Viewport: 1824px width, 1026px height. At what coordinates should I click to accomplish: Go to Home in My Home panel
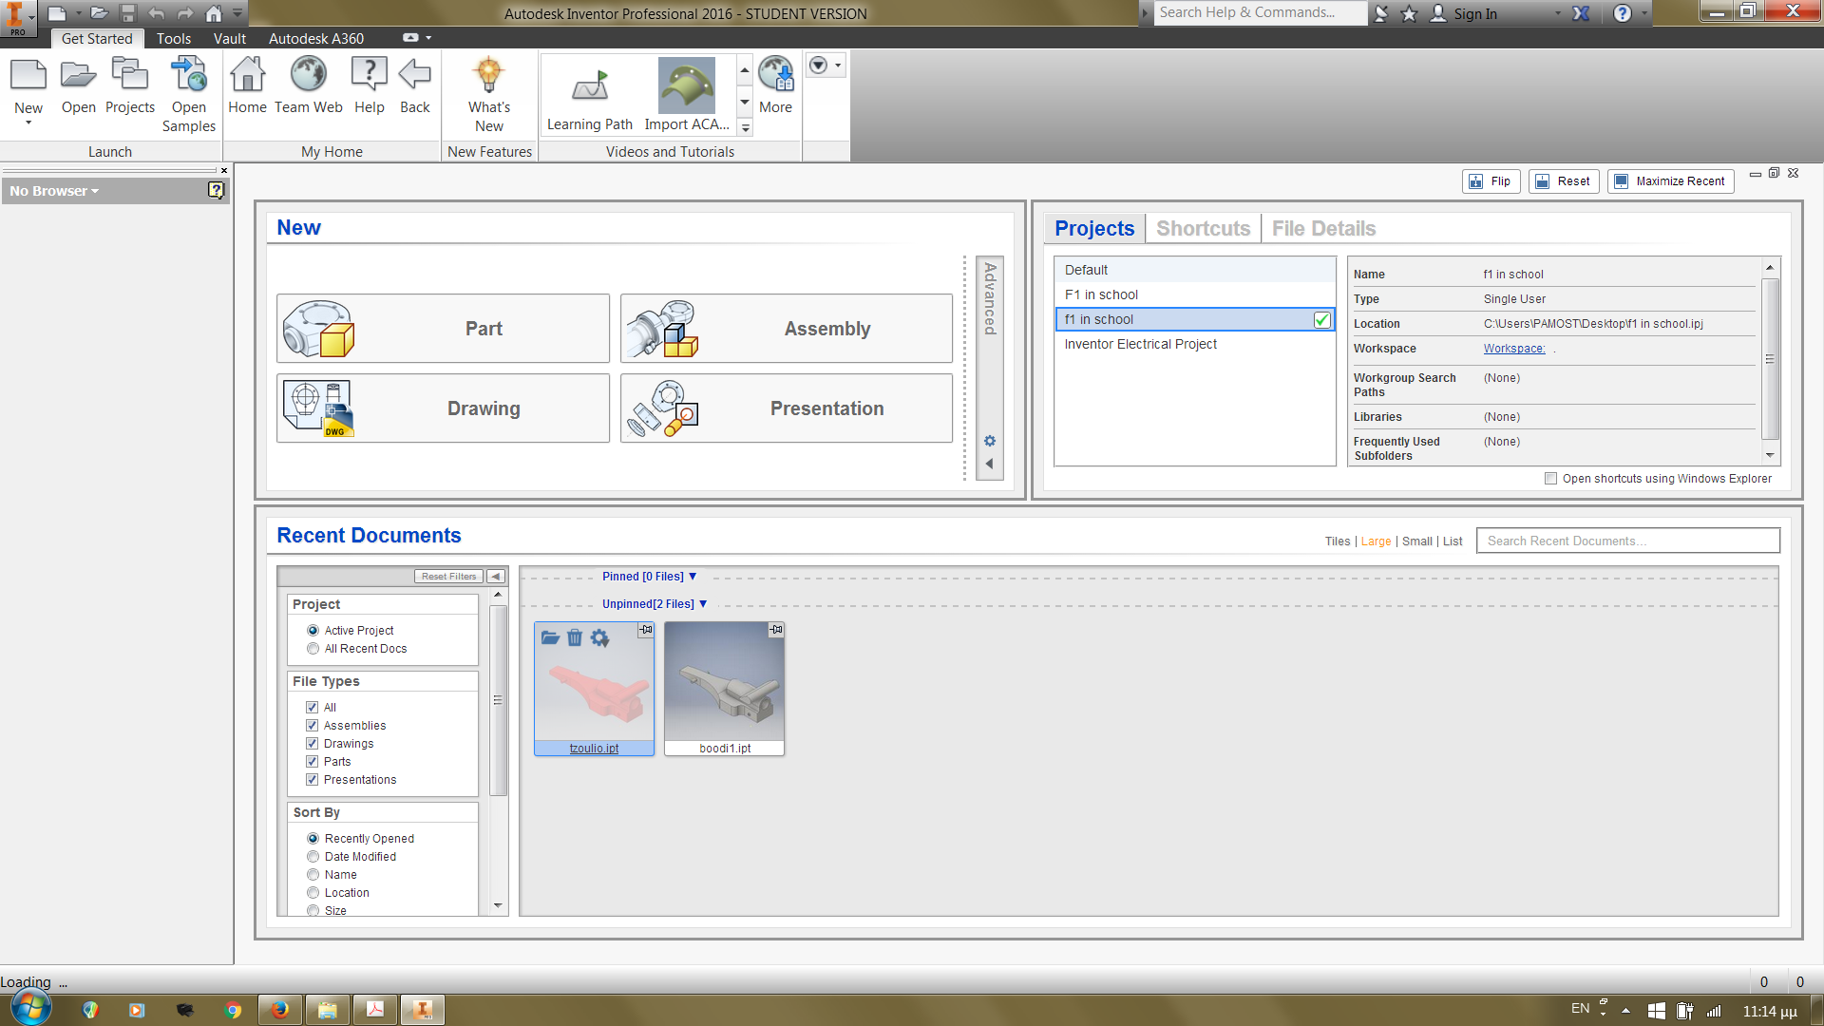click(247, 76)
